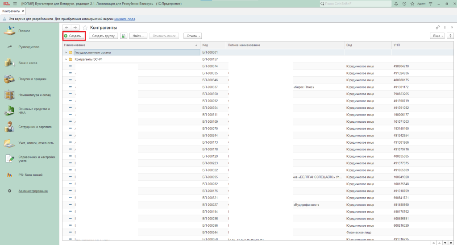Viewport: 457px width, 245px height.
Task: Click the copy-item icon next to Создать группу
Action: pos(124,36)
